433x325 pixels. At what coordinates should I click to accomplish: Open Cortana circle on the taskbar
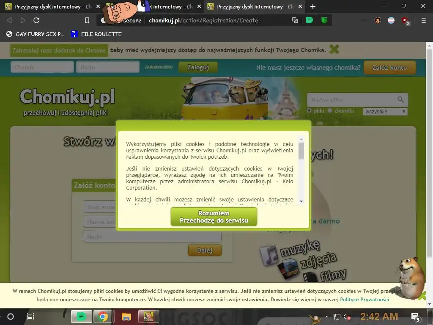(11, 317)
